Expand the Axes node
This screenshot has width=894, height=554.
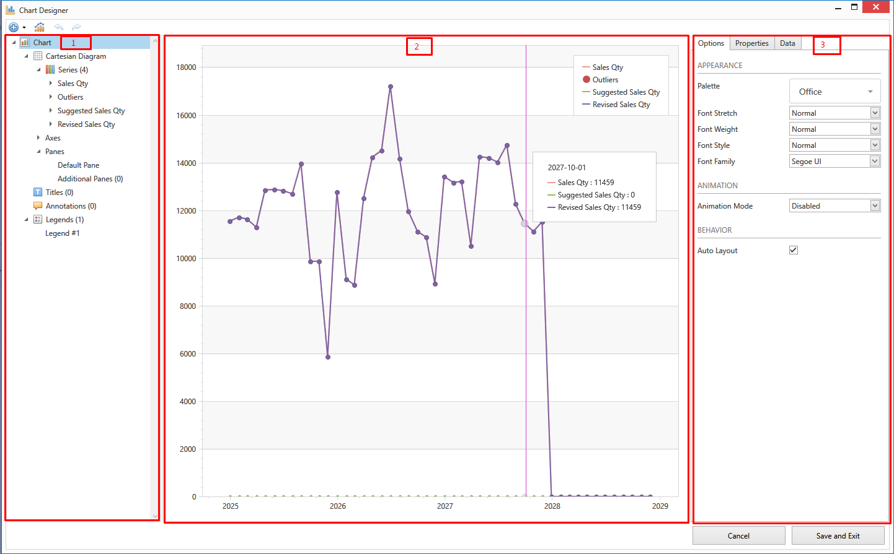(38, 137)
